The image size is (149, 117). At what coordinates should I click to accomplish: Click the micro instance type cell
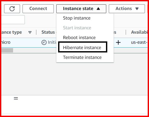tap(6, 42)
